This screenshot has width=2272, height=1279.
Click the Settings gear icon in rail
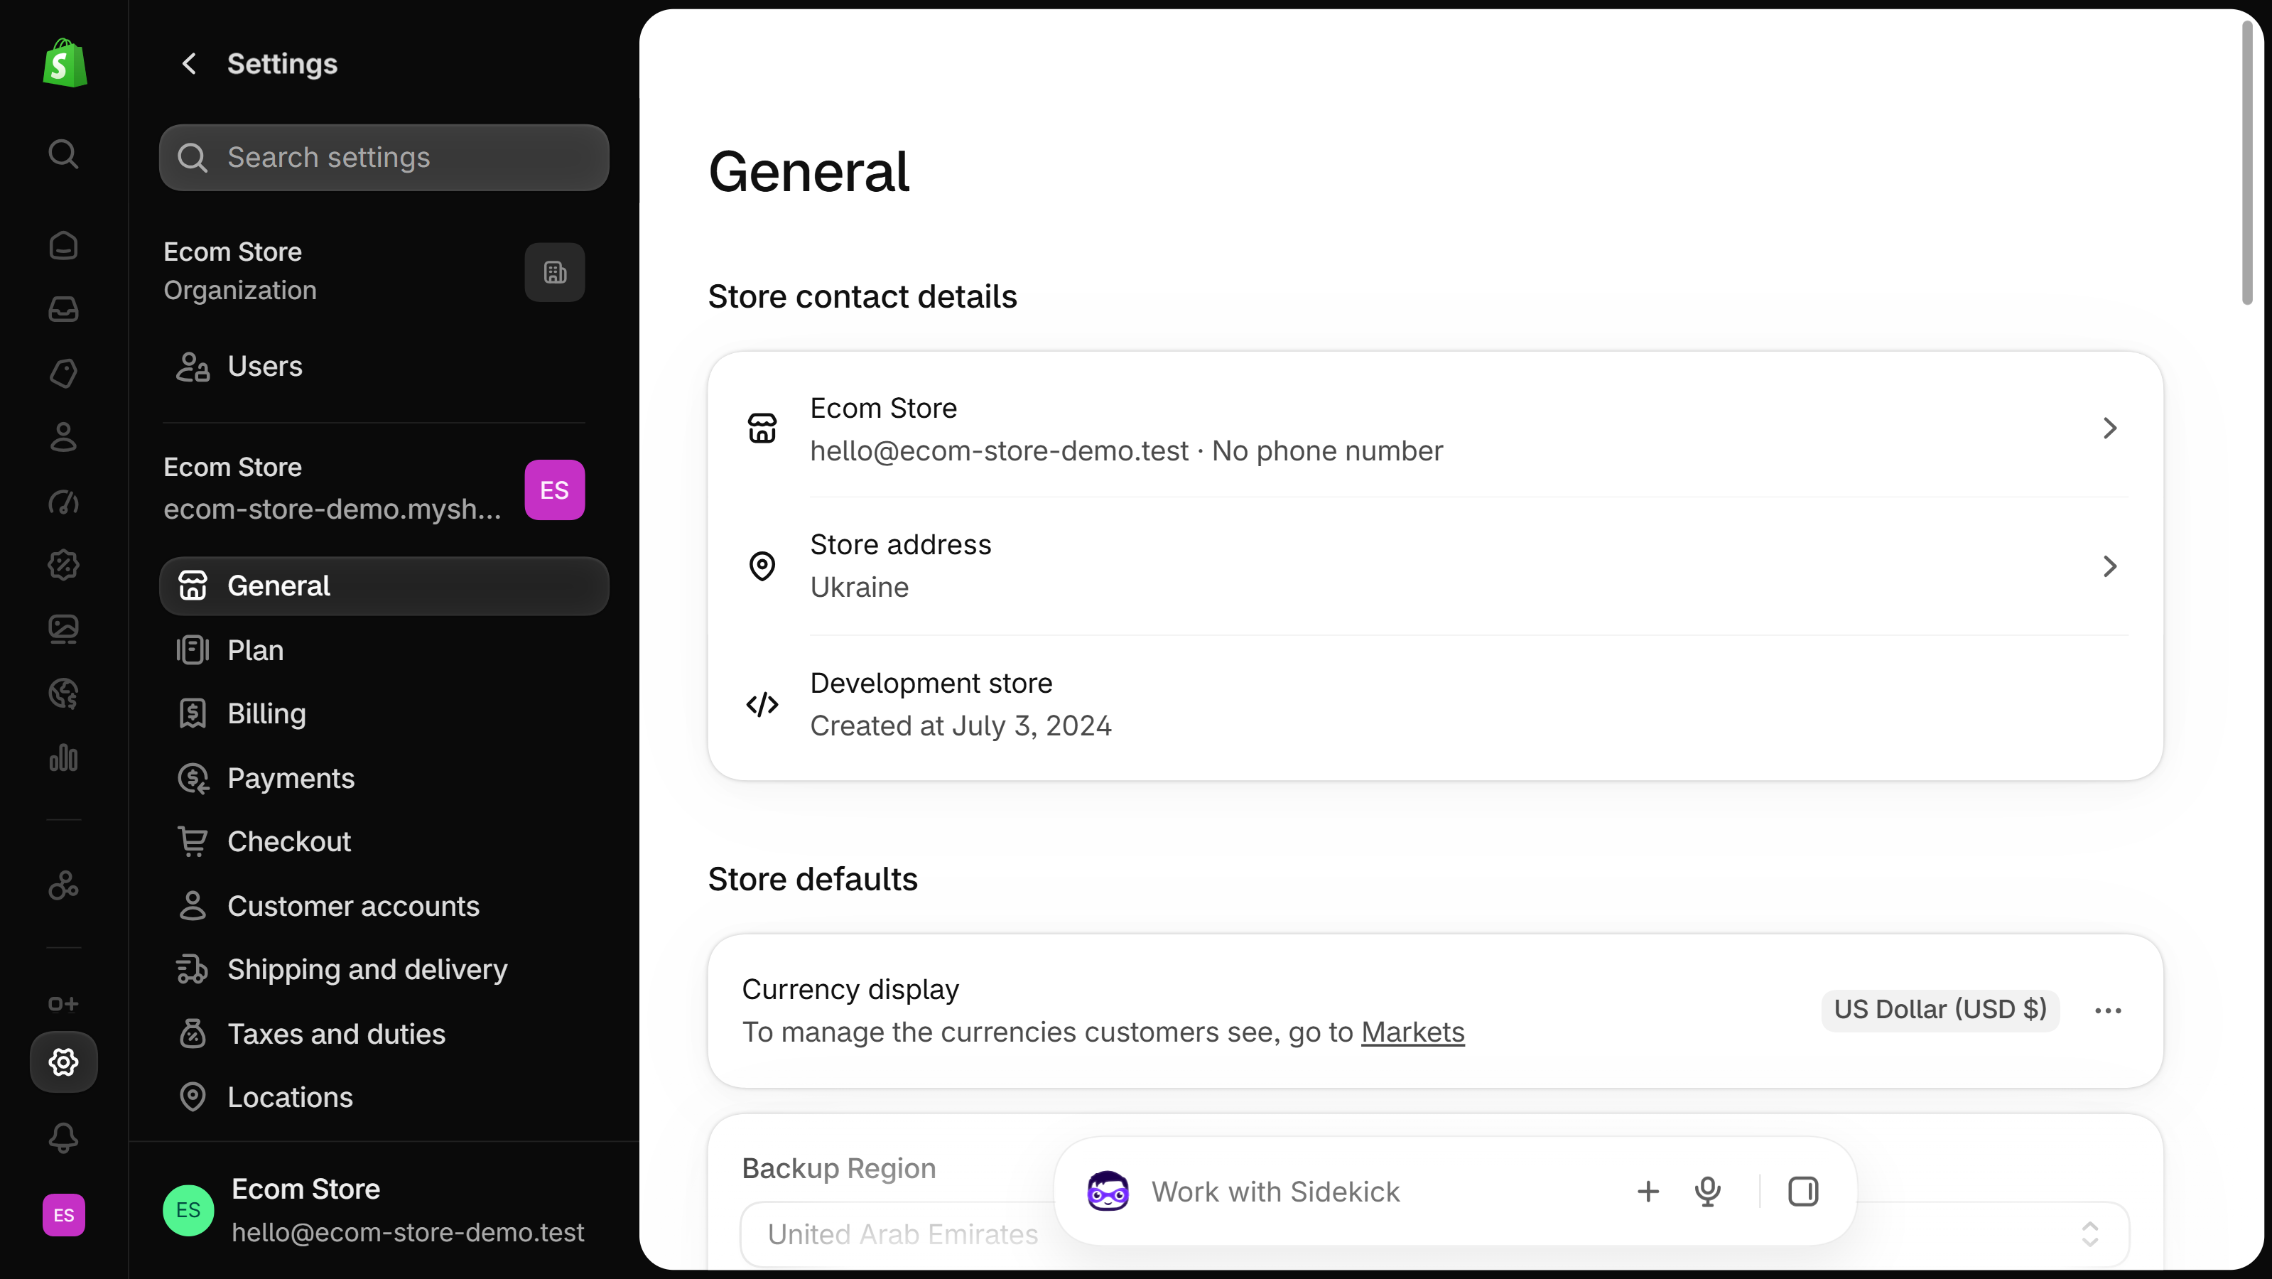coord(63,1062)
